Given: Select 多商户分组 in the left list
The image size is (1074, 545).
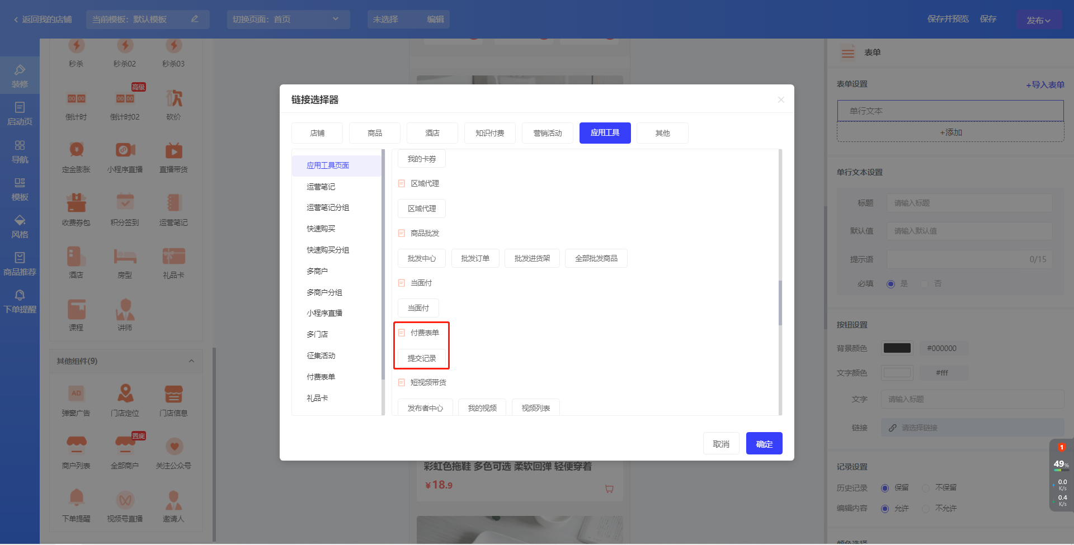Looking at the screenshot, I should (x=324, y=292).
